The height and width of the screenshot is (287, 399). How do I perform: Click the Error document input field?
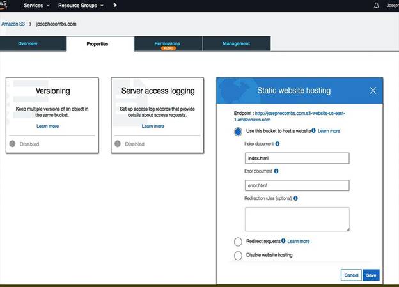[297, 185]
